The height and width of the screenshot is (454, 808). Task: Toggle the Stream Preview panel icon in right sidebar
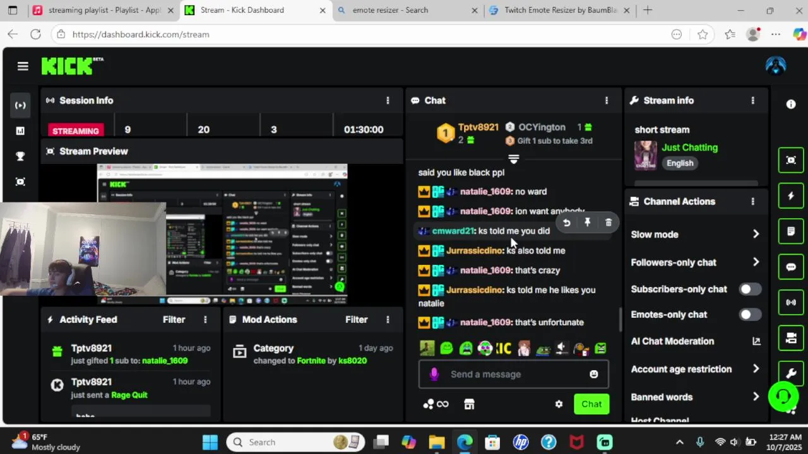(x=791, y=160)
